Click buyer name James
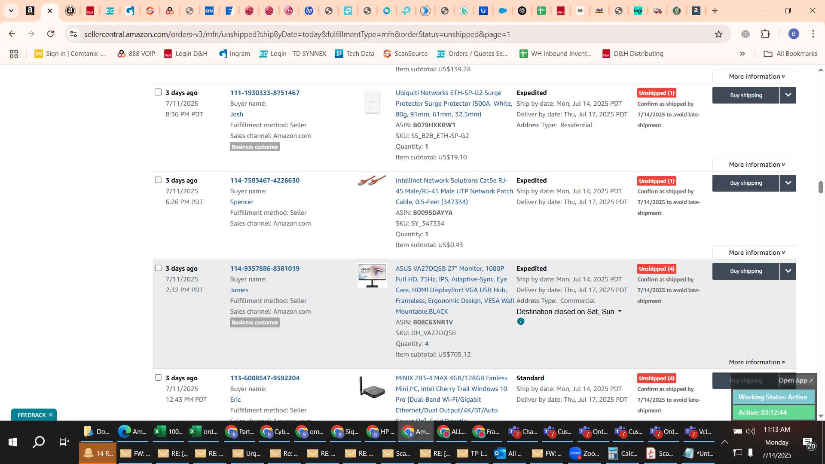 coord(239,290)
